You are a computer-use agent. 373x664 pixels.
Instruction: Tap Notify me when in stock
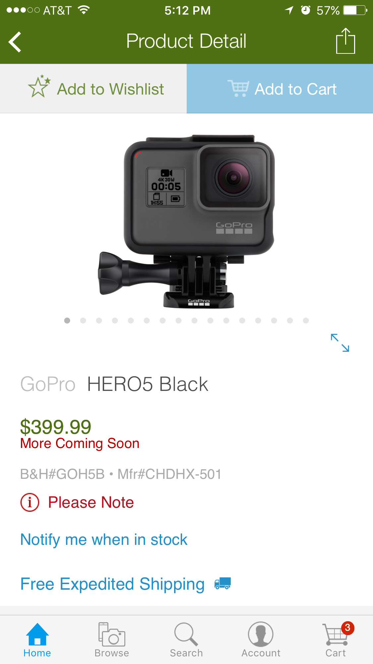pyautogui.click(x=104, y=540)
